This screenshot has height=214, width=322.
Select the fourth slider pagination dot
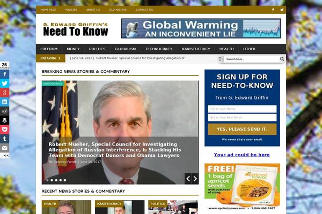(61, 180)
